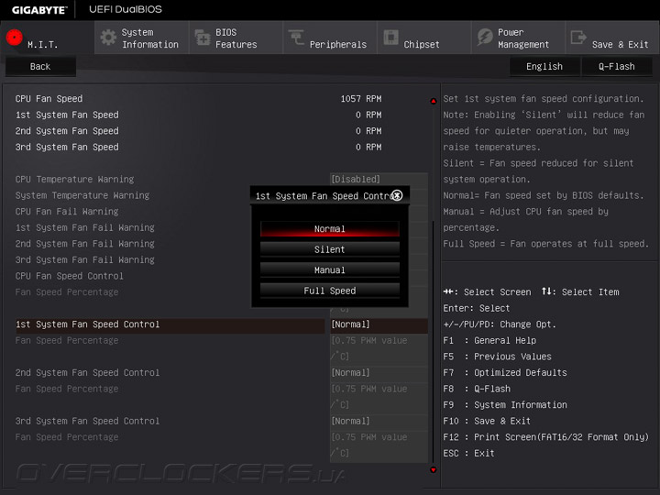Launch Q-Flash utility button
660x495 pixels.
click(617, 67)
